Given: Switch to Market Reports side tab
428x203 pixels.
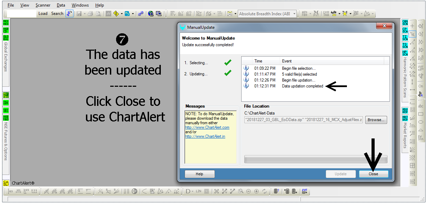Looking at the screenshot, I should click(x=405, y=135).
